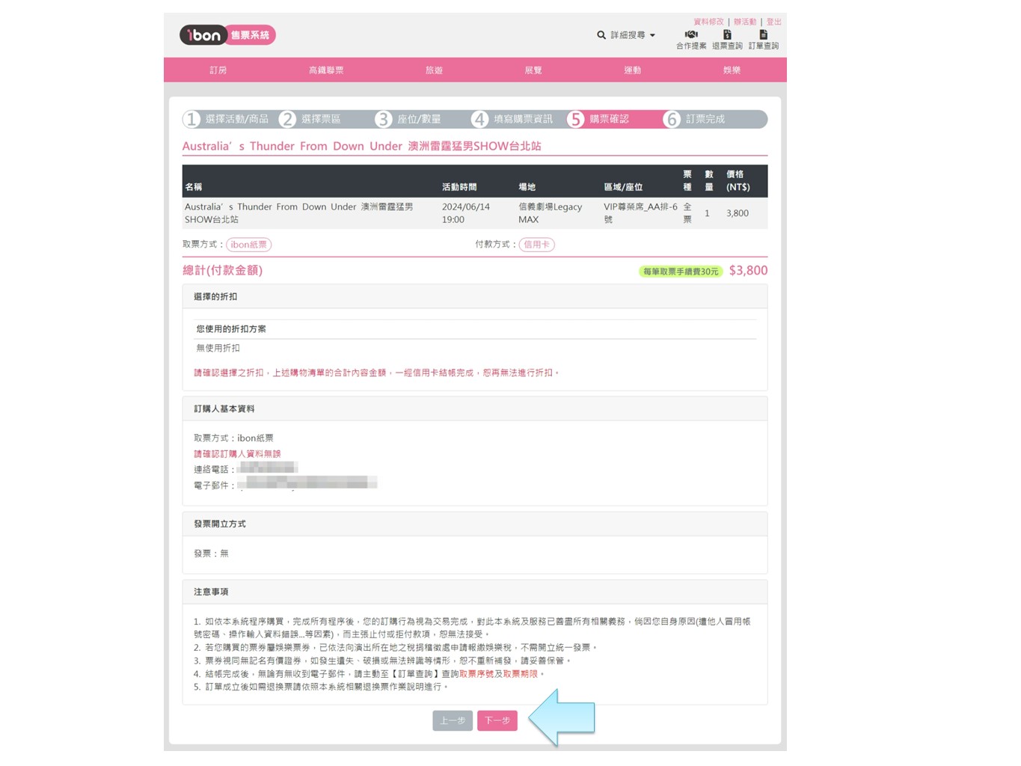1021x766 pixels.
Task: Click the 退票查詢 document icon
Action: 727,34
